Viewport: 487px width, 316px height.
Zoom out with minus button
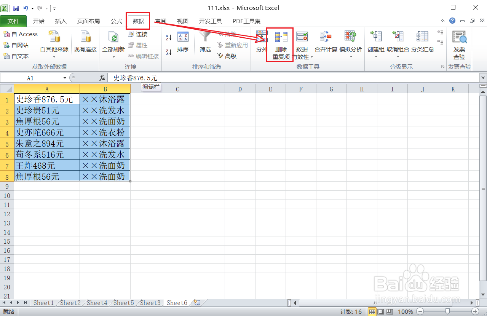419,312
